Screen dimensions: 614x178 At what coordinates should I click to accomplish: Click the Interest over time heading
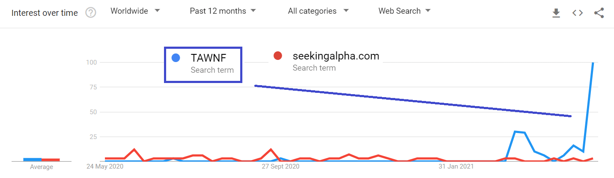(x=45, y=13)
